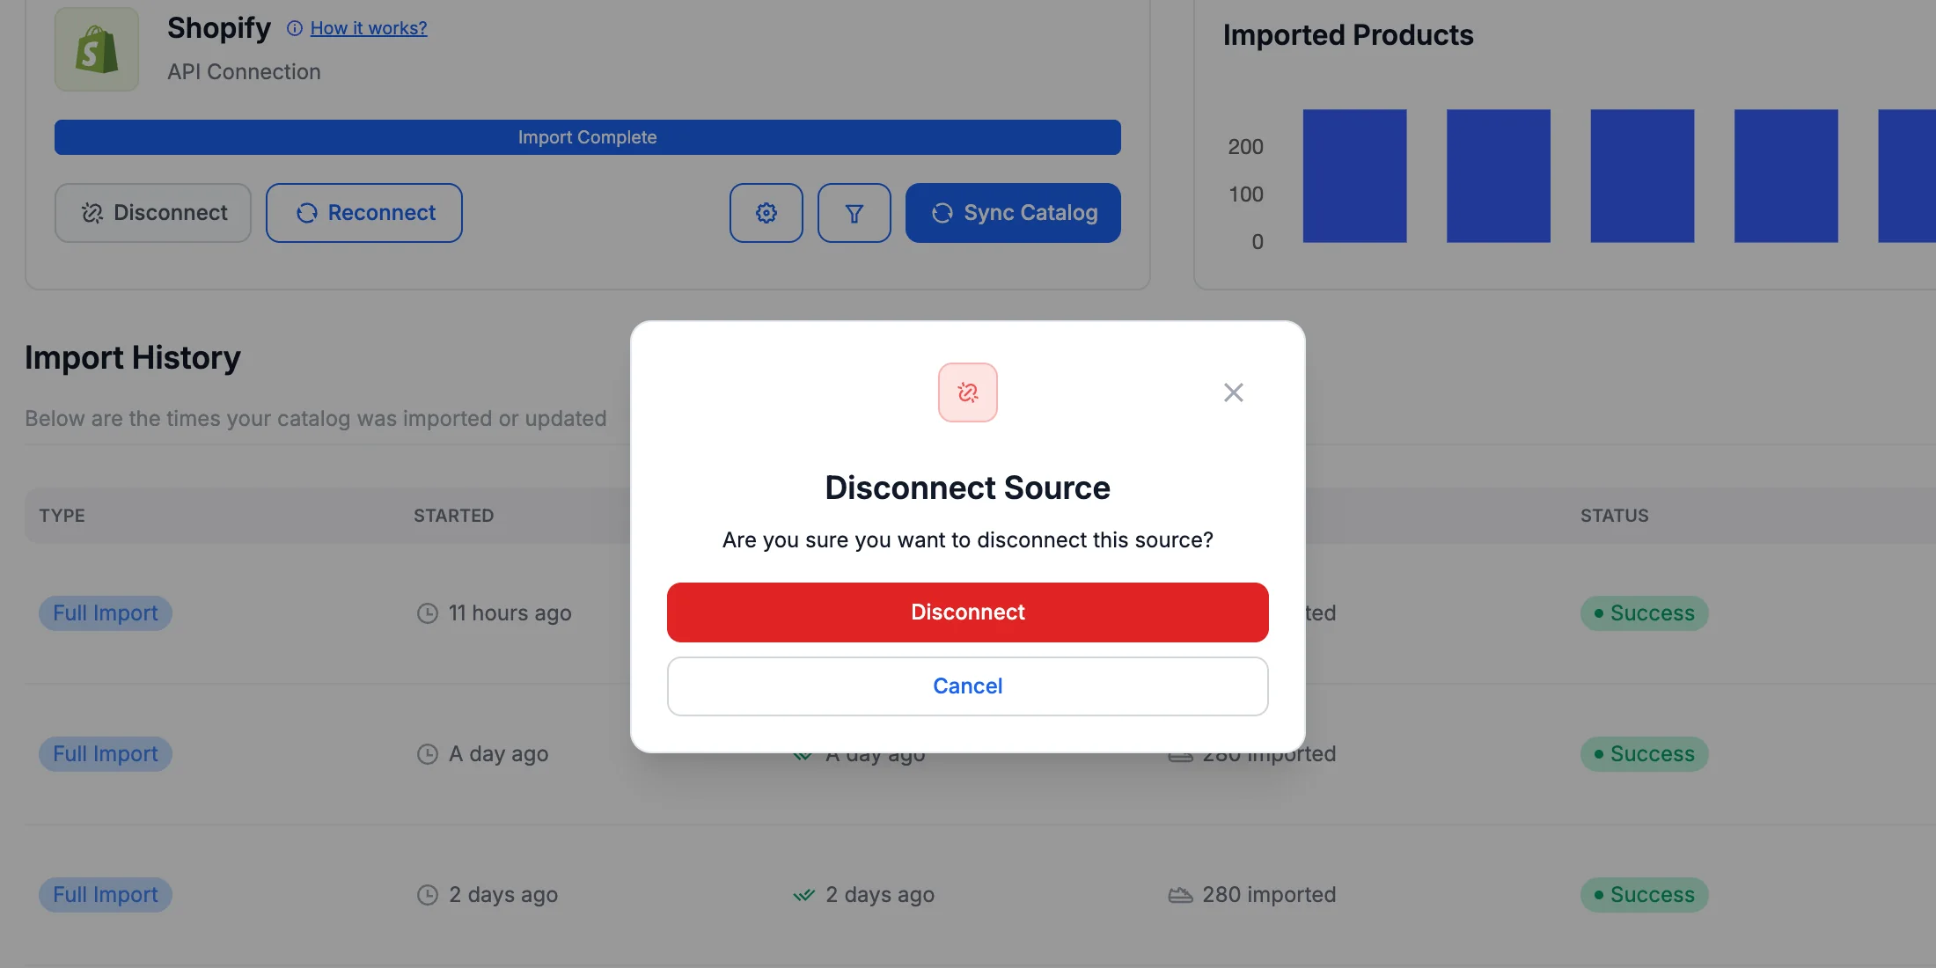
Task: Select Full Import tag in A day ago row
Action: (x=106, y=754)
